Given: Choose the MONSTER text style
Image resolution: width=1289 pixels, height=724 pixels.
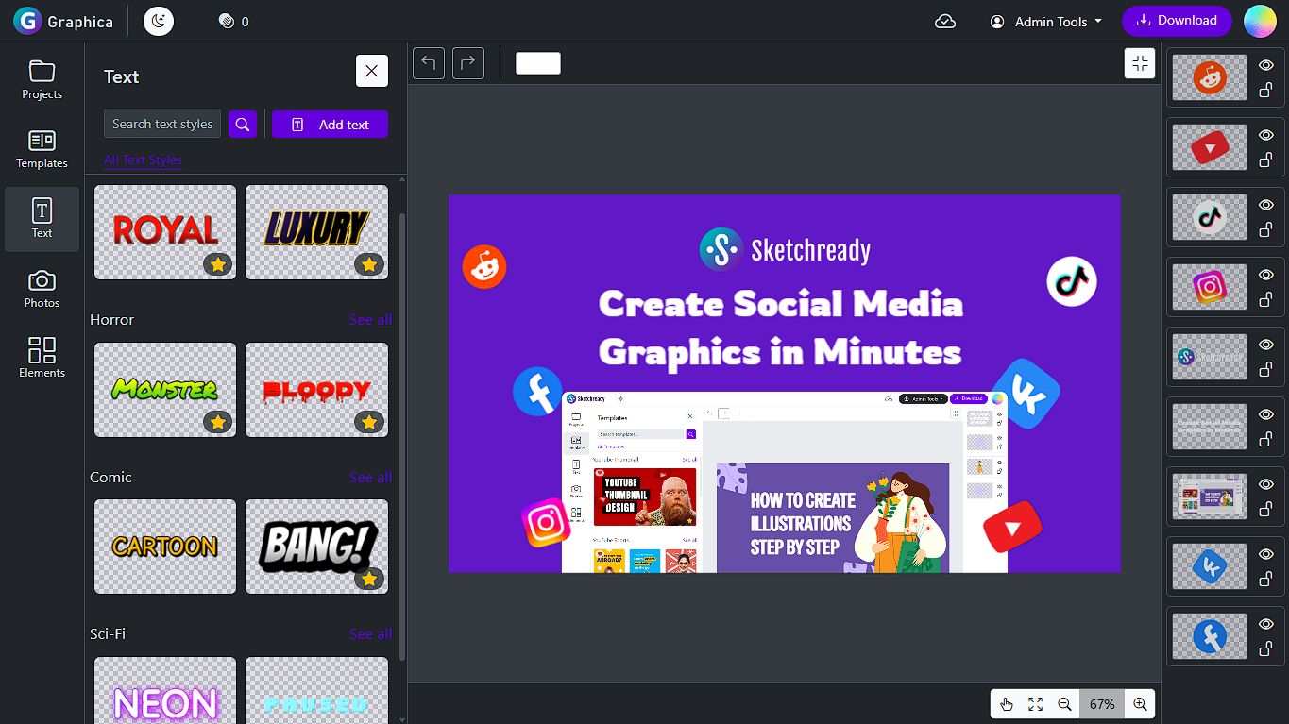Looking at the screenshot, I should click(x=165, y=389).
